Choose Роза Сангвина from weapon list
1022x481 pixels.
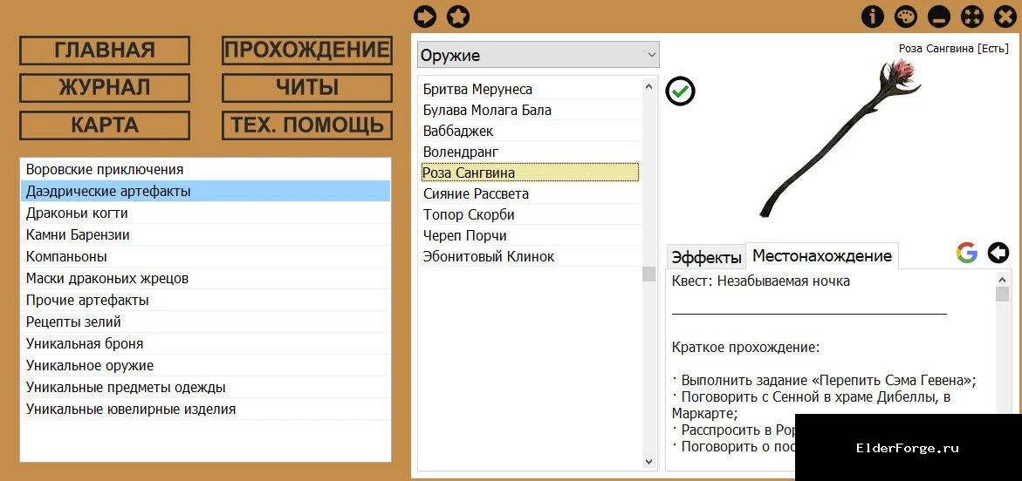[x=530, y=173]
